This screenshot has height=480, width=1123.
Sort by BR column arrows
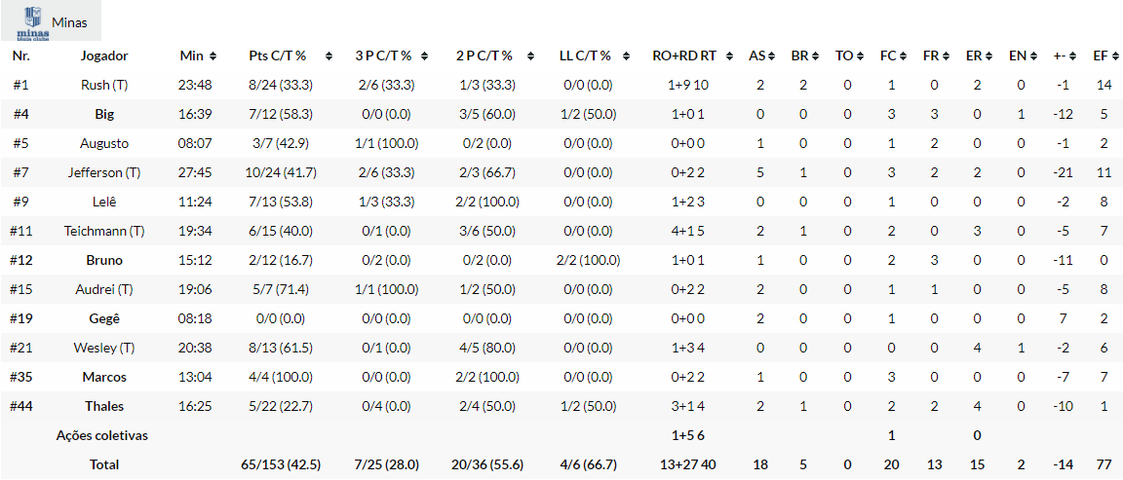click(813, 56)
